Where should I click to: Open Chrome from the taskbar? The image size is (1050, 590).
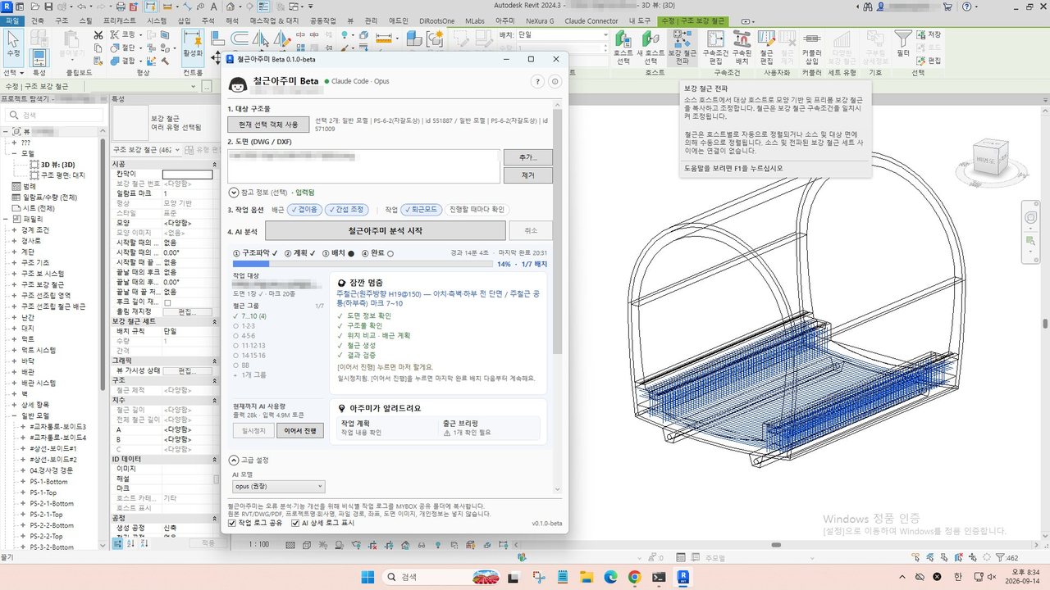[634, 577]
